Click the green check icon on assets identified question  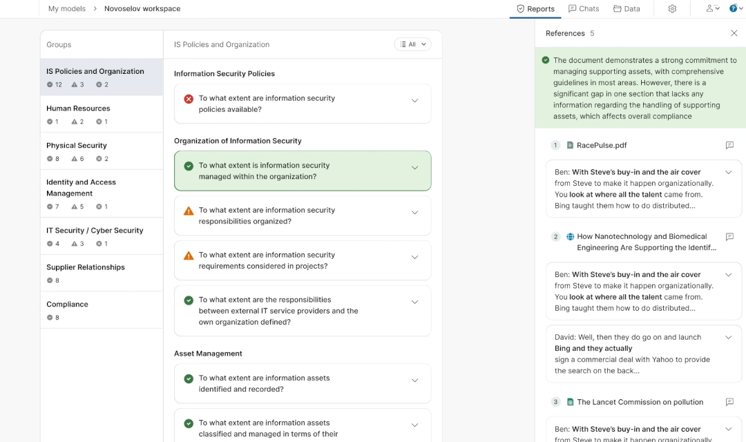(189, 377)
